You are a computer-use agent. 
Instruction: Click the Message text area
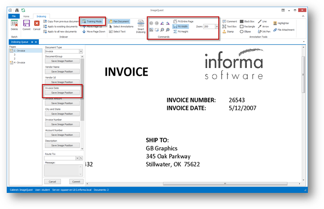[x=64, y=170]
